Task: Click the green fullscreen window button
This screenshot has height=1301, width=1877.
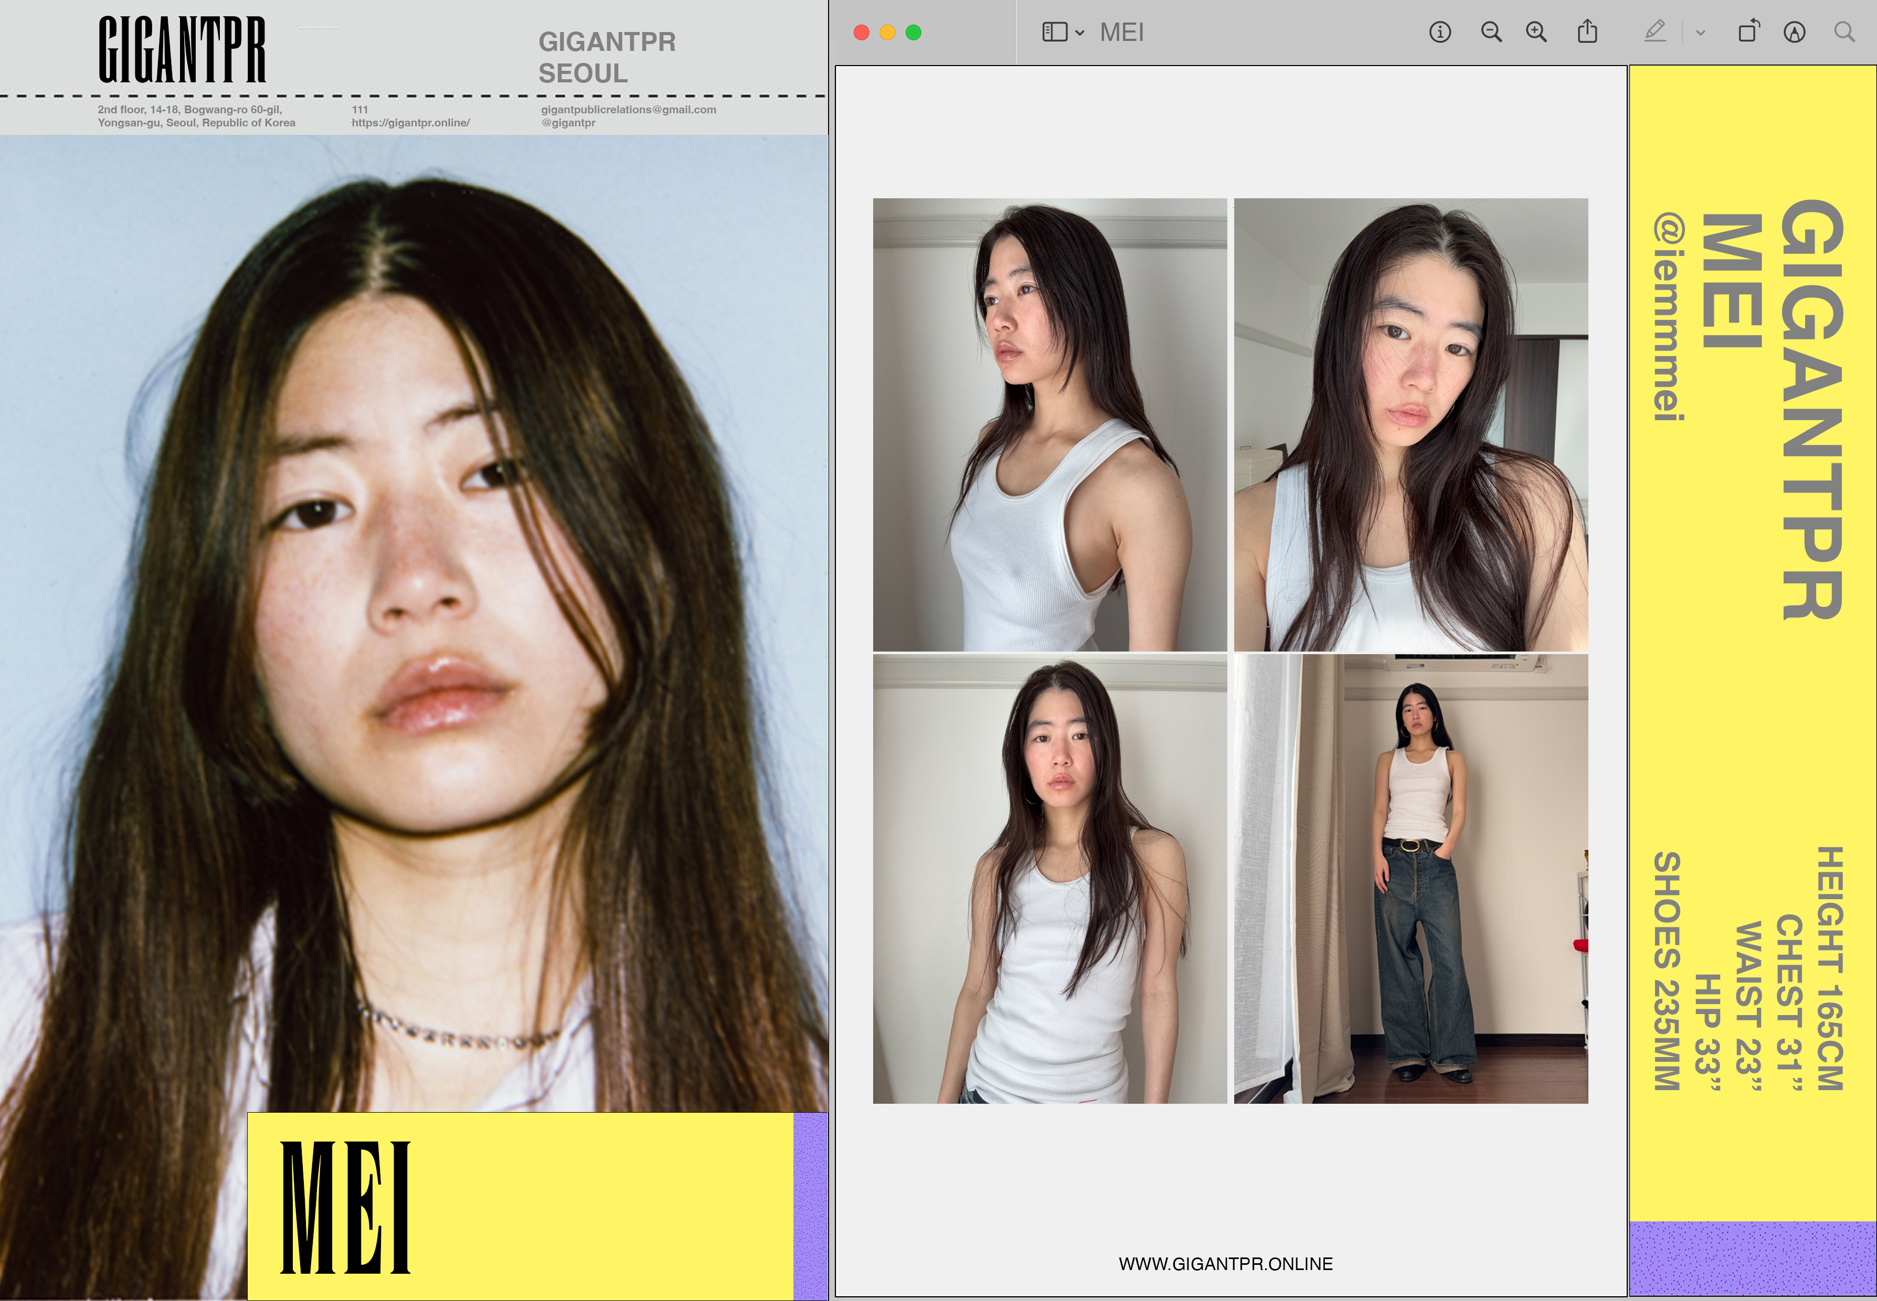Action: [x=913, y=33]
